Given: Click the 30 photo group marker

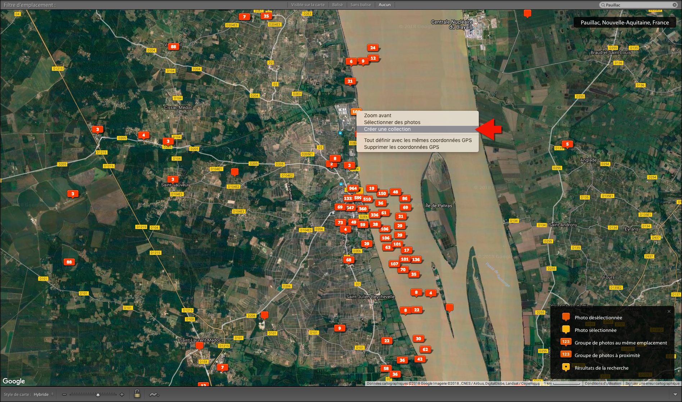Looking at the screenshot, I should click(418, 338).
